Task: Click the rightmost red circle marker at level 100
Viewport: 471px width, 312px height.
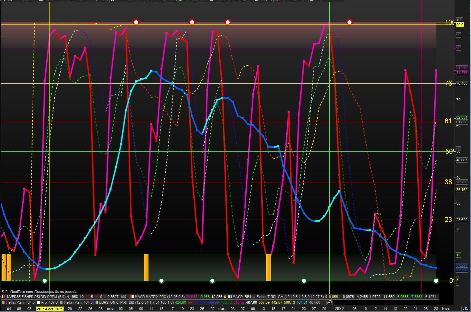Action: [349, 22]
